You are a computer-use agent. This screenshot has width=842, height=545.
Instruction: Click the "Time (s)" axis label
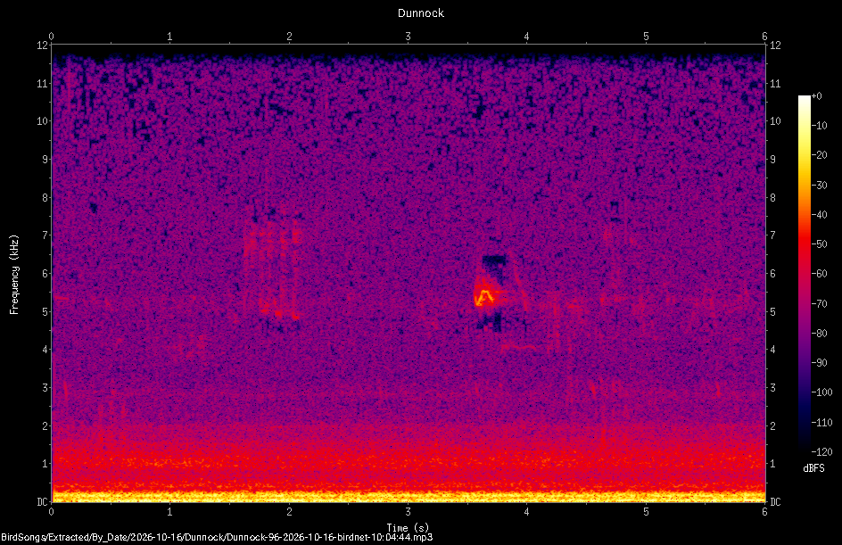point(408,528)
